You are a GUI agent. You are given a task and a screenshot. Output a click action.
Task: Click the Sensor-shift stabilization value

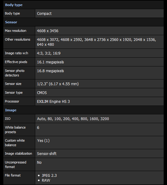coord(47,154)
